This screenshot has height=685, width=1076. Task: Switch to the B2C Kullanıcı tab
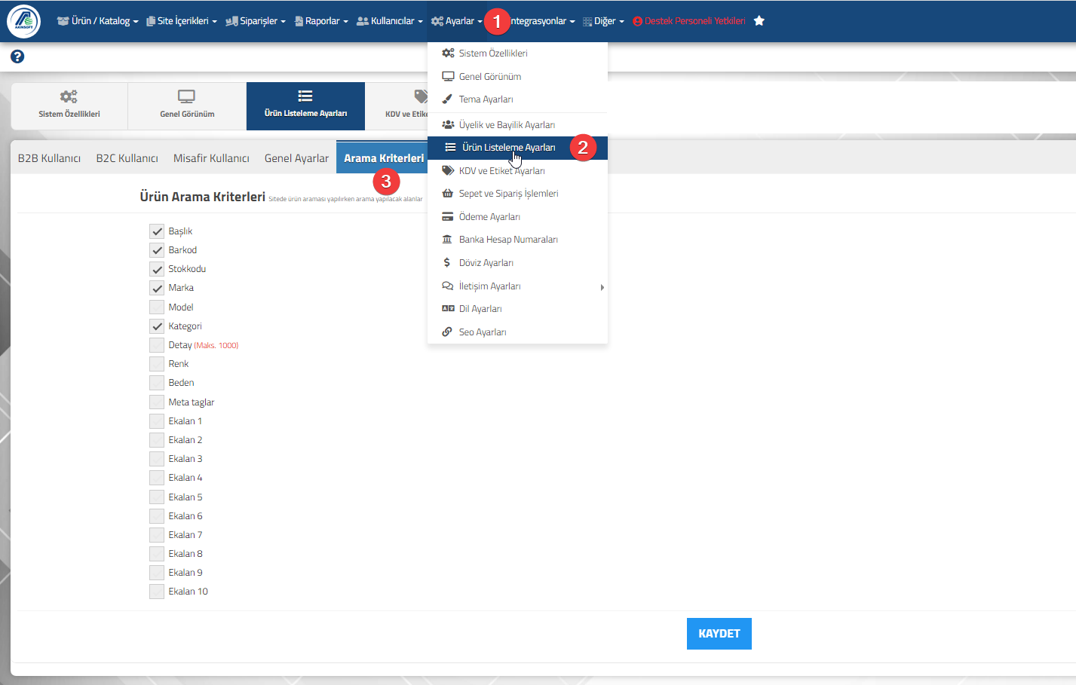(x=127, y=158)
